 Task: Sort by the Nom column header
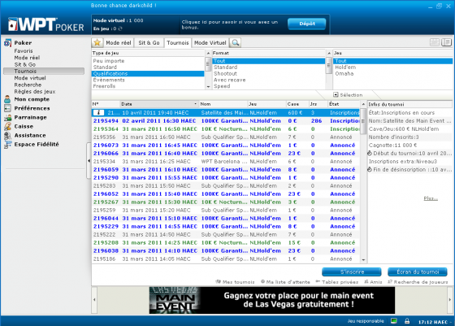point(223,104)
